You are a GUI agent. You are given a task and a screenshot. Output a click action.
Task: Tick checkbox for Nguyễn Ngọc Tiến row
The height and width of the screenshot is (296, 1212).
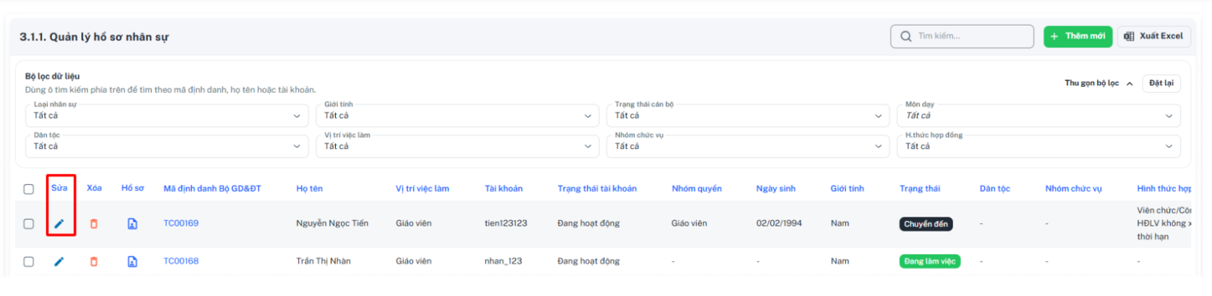coord(29,223)
